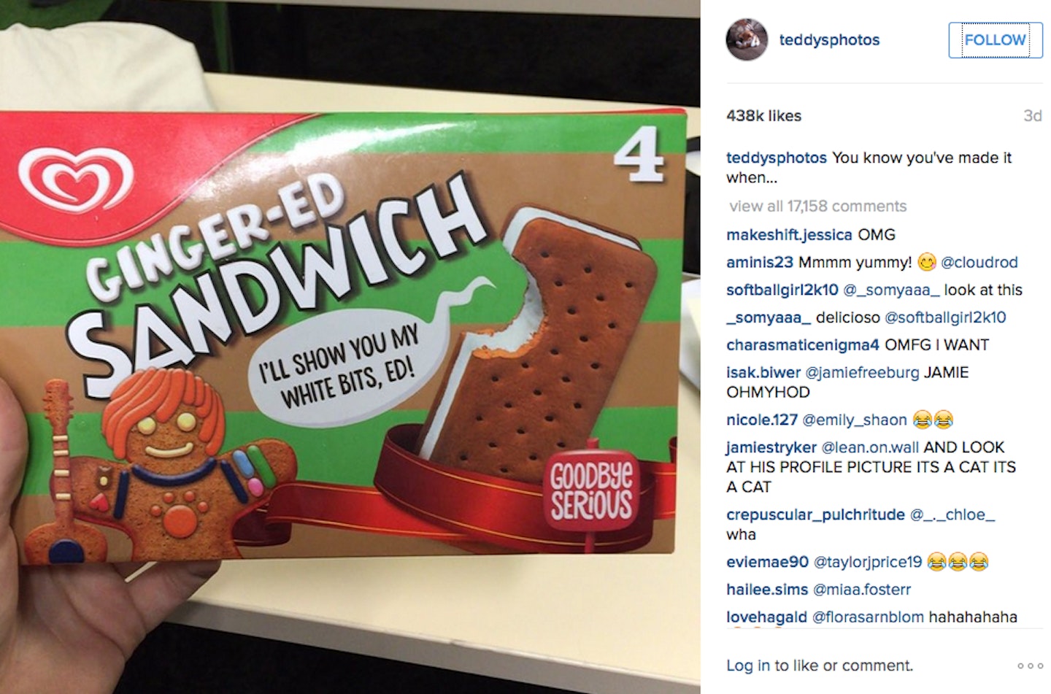The width and height of the screenshot is (1051, 694).
Task: Open commenter makeshift.jessica's profile
Action: [x=789, y=235]
